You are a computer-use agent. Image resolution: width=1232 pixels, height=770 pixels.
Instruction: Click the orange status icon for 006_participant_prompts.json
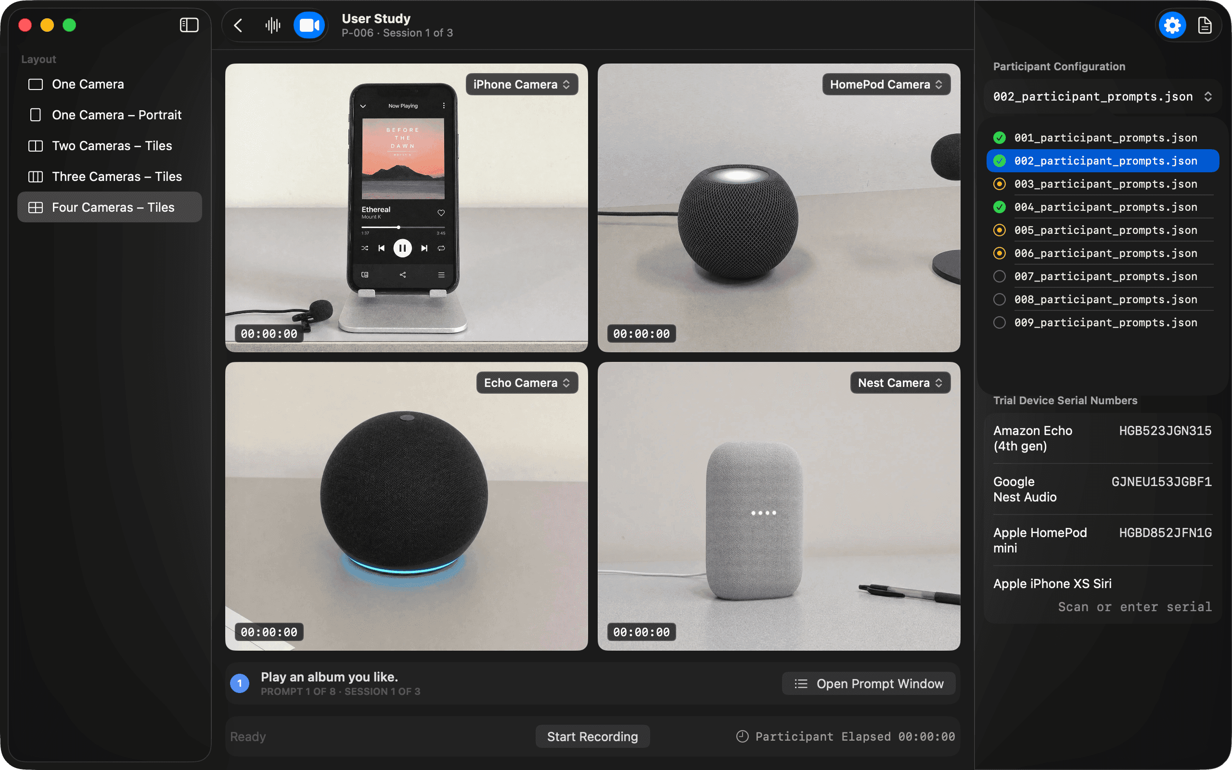[1000, 253]
